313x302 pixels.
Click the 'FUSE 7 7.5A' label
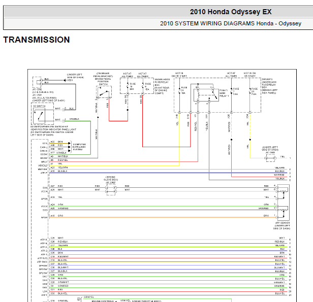pyautogui.click(x=236, y=91)
